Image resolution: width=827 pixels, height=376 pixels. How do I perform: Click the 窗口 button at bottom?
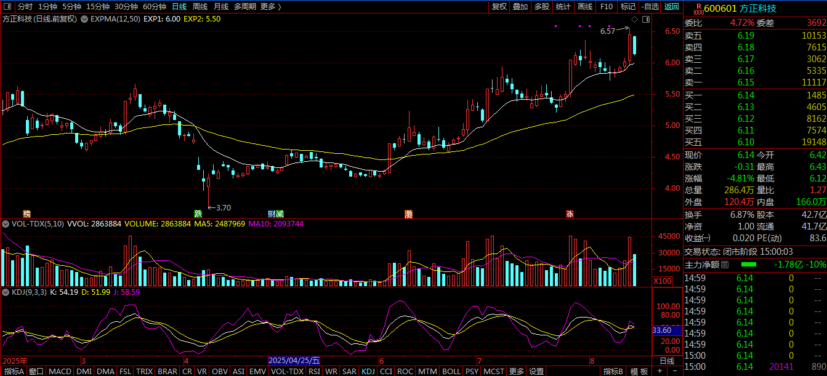(x=36, y=372)
